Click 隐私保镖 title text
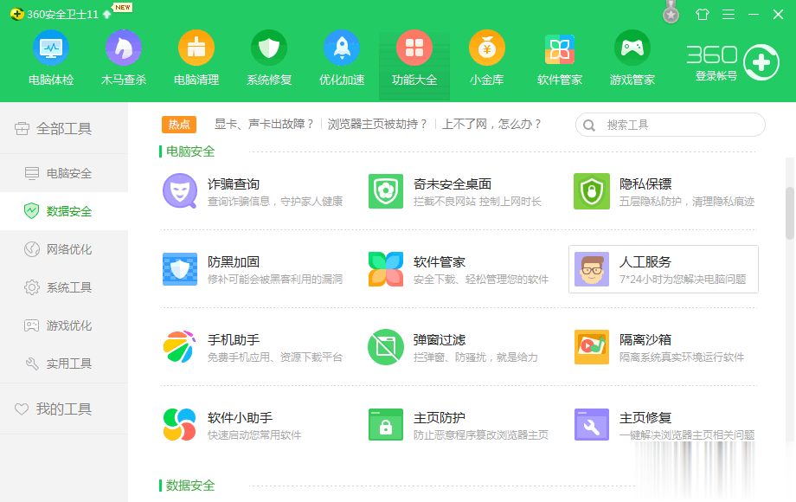The height and width of the screenshot is (502, 796). tap(645, 183)
